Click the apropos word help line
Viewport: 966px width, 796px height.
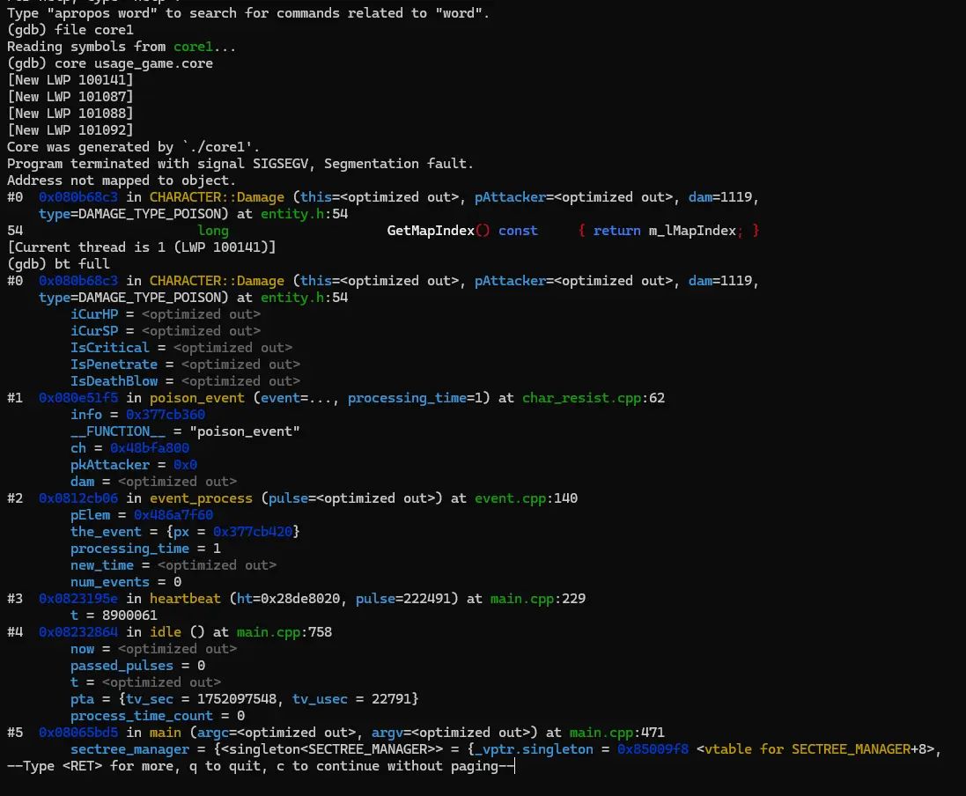(248, 13)
